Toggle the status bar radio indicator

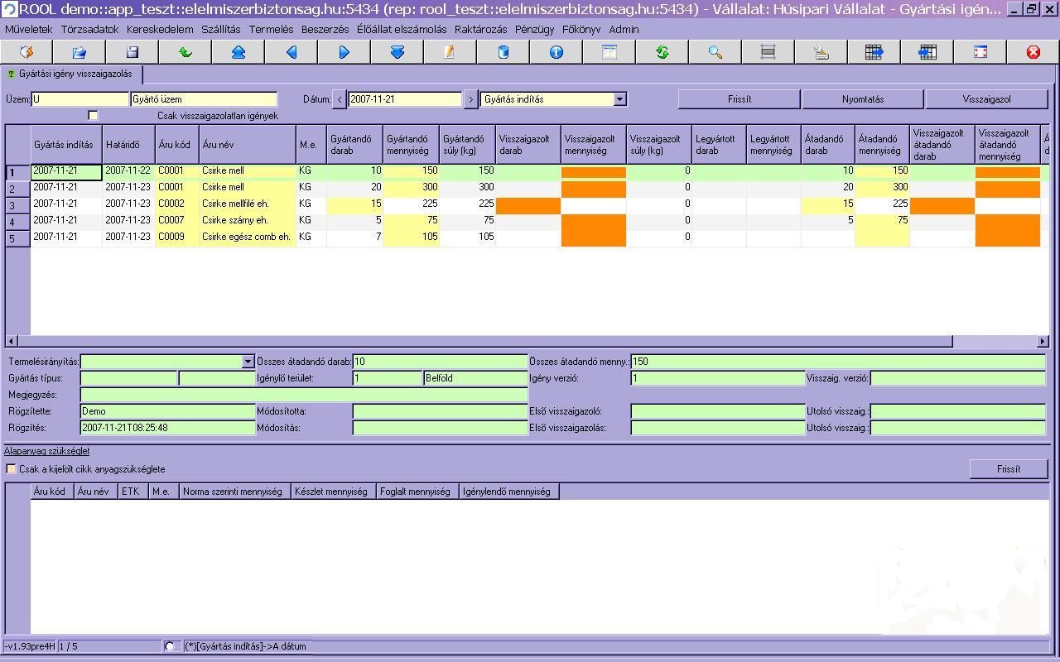click(170, 646)
